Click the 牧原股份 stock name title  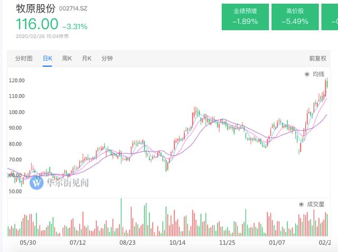[x=35, y=10]
